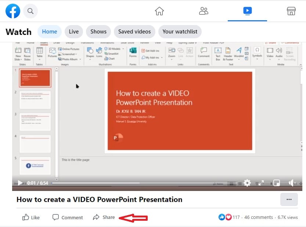The image size is (306, 227).
Task: Open the Marketplace storefront icon
Action: (291, 11)
